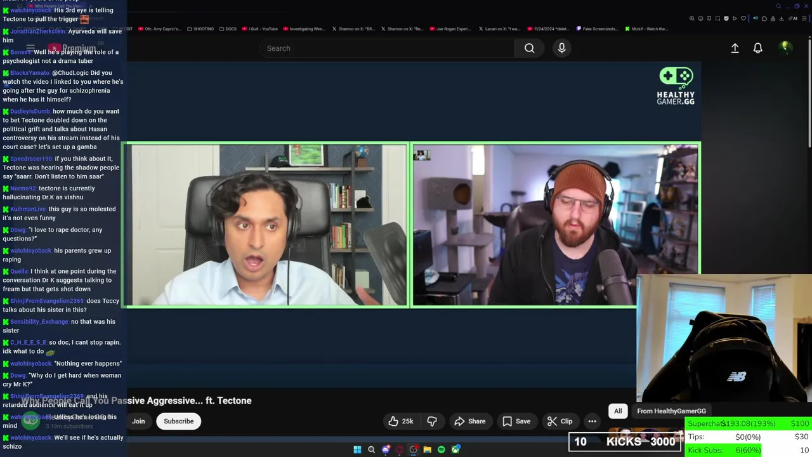Screen dimensions: 812x457
Task: Open 'I Quit - YouTube' bookmark
Action: (260, 29)
